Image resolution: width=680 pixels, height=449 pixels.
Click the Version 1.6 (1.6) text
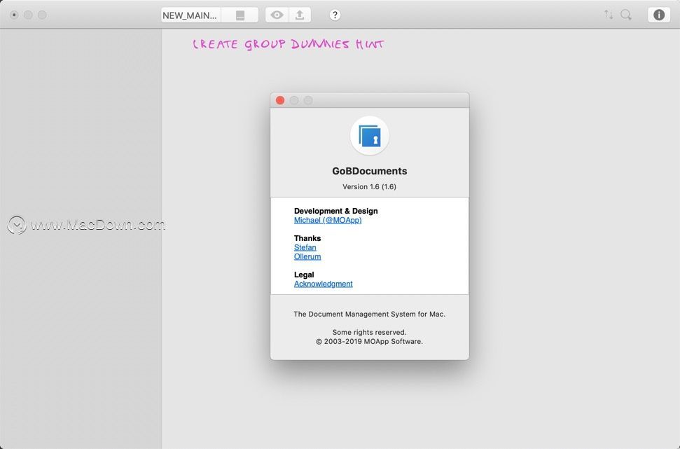coord(370,186)
